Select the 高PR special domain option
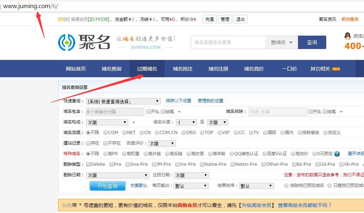Viewport: 364px width, 213px height. pyautogui.click(x=105, y=154)
